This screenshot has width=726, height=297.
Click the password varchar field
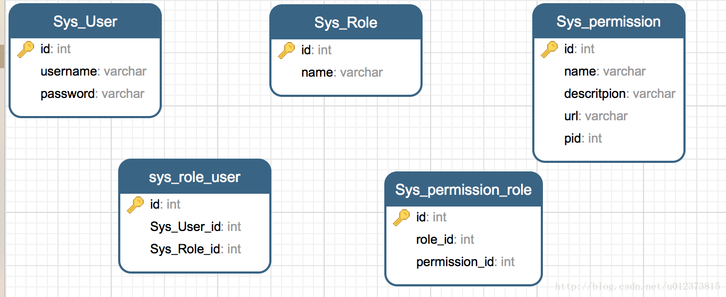point(93,94)
